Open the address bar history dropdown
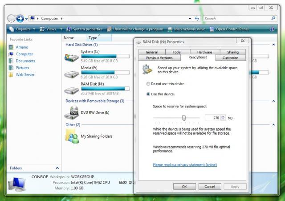Screen dimensions: 285x201 [190, 19]
